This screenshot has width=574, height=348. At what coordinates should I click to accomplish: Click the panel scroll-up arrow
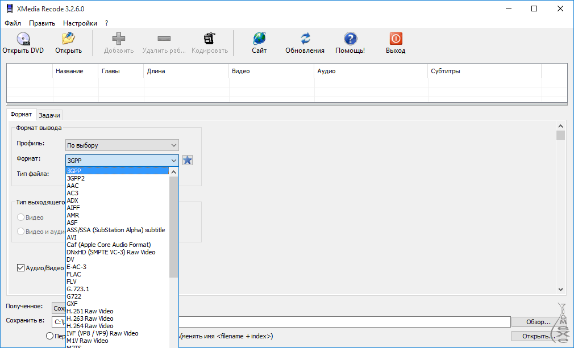pyautogui.click(x=560, y=126)
